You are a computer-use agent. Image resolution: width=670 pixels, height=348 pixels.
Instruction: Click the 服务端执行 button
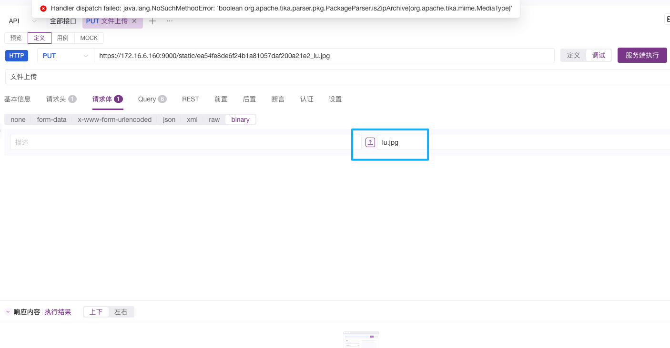coord(642,55)
